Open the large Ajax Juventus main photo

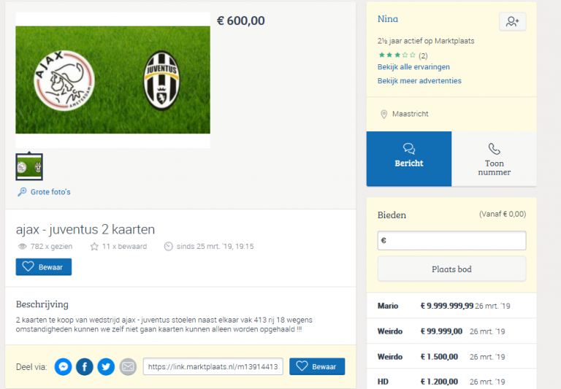point(112,80)
